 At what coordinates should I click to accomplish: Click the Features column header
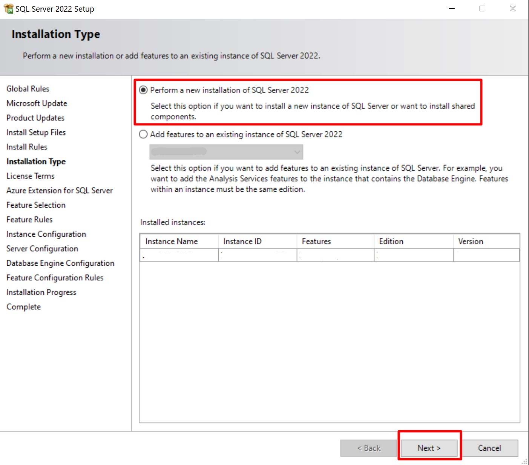point(336,242)
